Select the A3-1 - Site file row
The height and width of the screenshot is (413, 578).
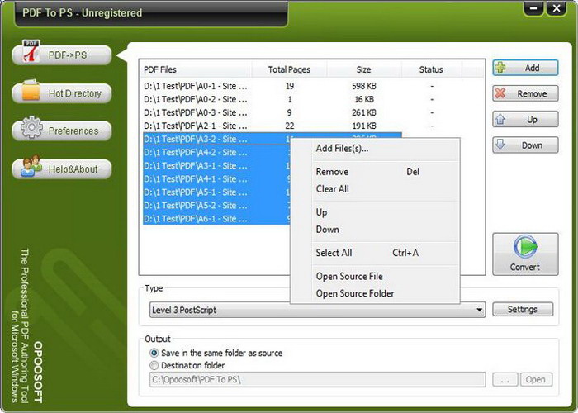click(x=216, y=166)
